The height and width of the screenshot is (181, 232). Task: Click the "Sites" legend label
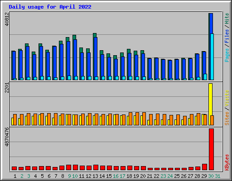(227, 119)
